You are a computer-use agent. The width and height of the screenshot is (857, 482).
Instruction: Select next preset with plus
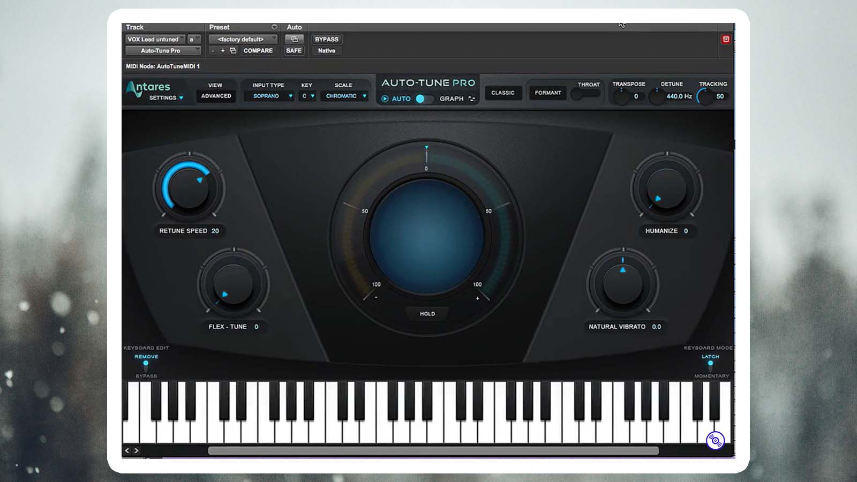[x=223, y=51]
